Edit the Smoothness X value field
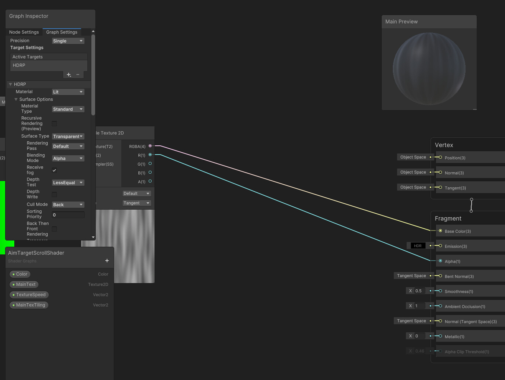 [419, 291]
